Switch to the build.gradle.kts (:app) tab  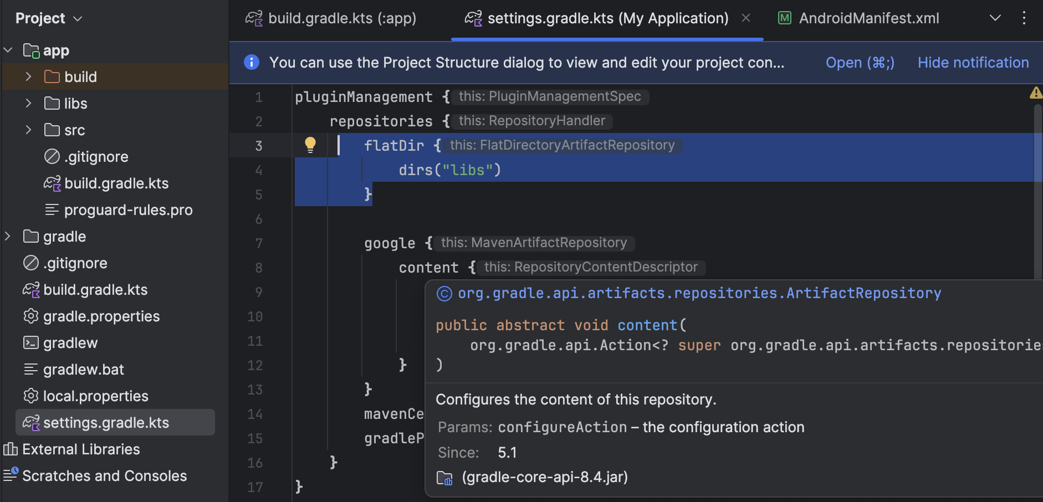pyautogui.click(x=331, y=18)
